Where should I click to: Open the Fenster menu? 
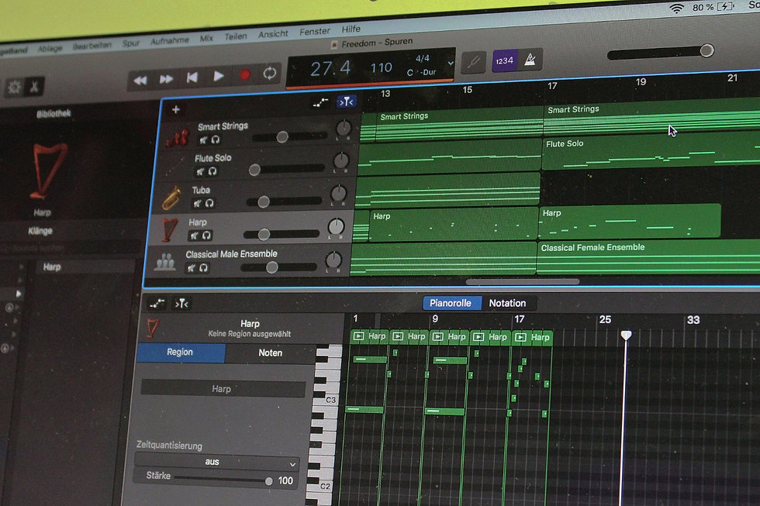coord(315,31)
